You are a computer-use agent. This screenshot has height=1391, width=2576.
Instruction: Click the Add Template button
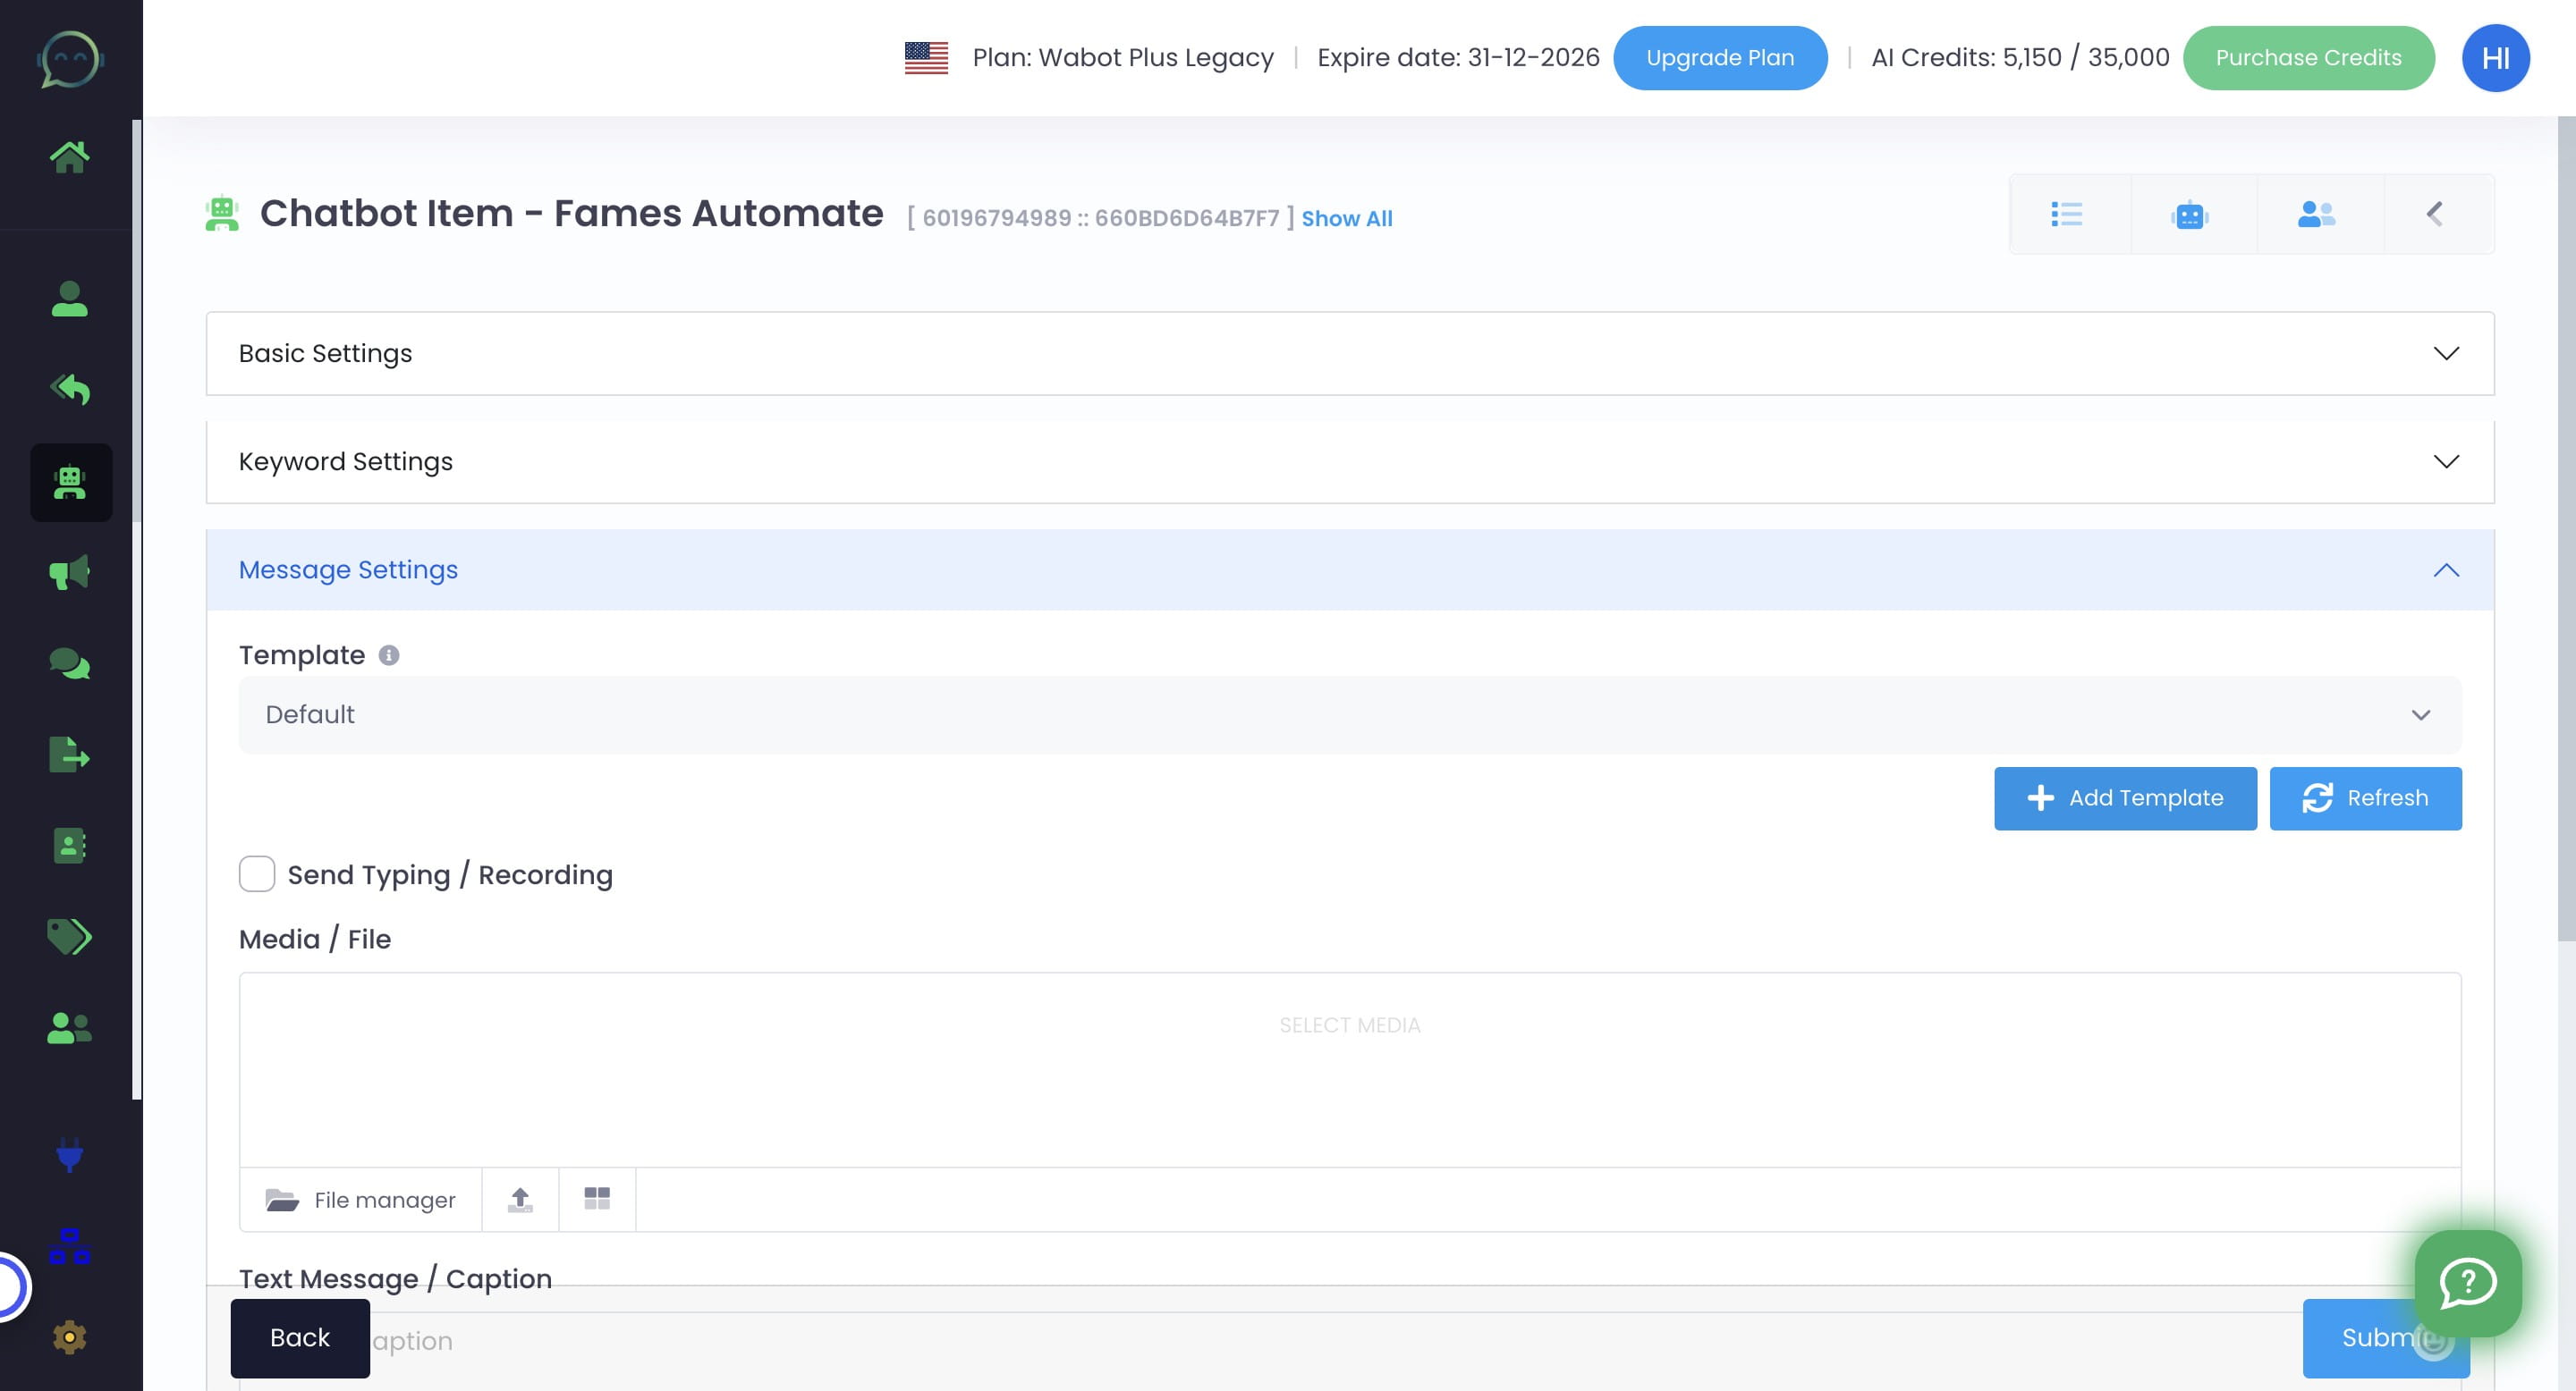pos(2124,798)
